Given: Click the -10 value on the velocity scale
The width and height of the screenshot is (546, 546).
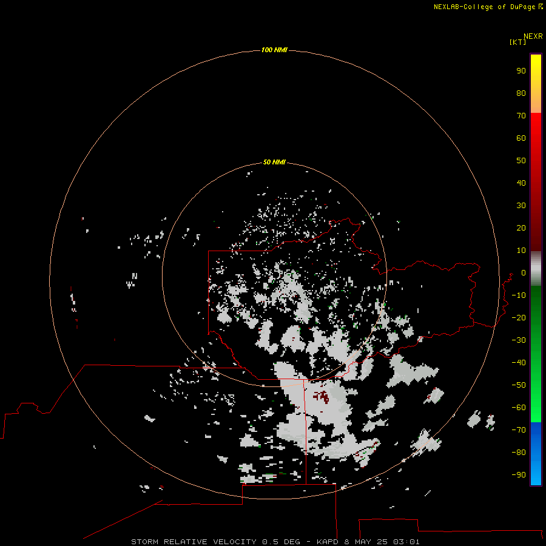Looking at the screenshot, I should [519, 295].
